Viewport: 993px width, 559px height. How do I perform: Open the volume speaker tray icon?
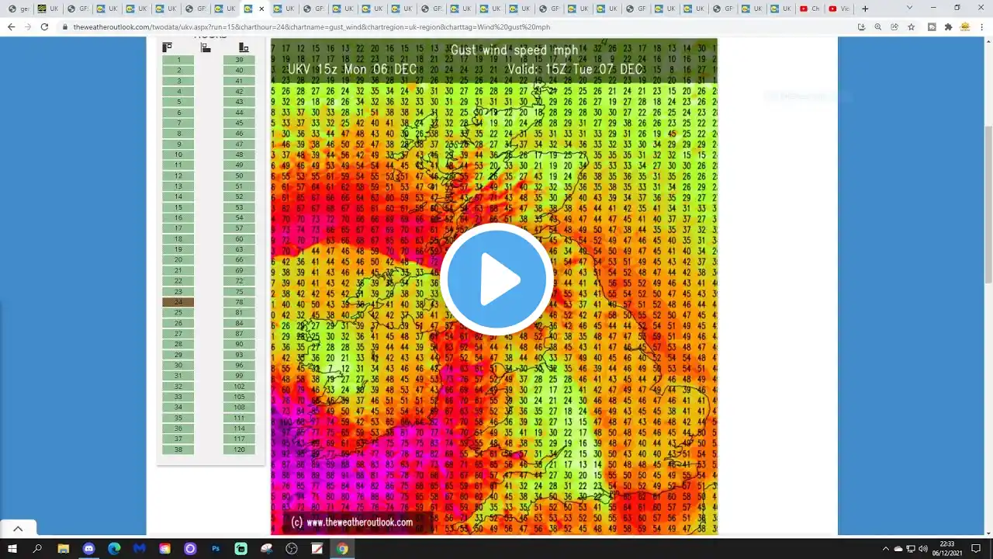pyautogui.click(x=922, y=549)
